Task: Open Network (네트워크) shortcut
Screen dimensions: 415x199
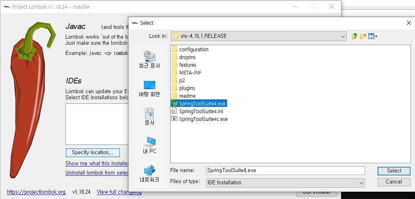Action: point(150,174)
